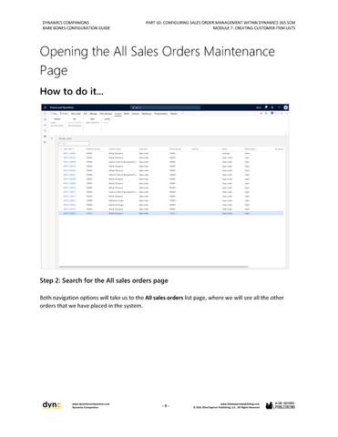Screen dimensions: 338x437
Task: Open the settings gear icon
Action: pyautogui.click(x=272, y=107)
